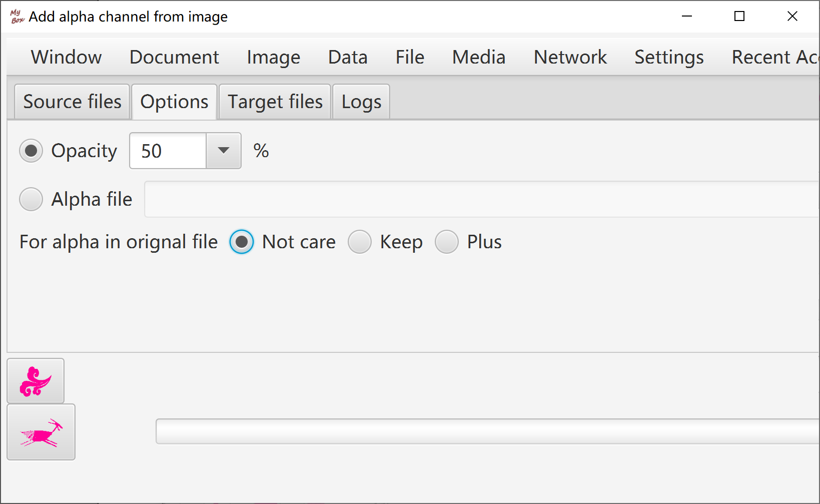
Task: Click the progress bar at the bottom
Action: (488, 431)
